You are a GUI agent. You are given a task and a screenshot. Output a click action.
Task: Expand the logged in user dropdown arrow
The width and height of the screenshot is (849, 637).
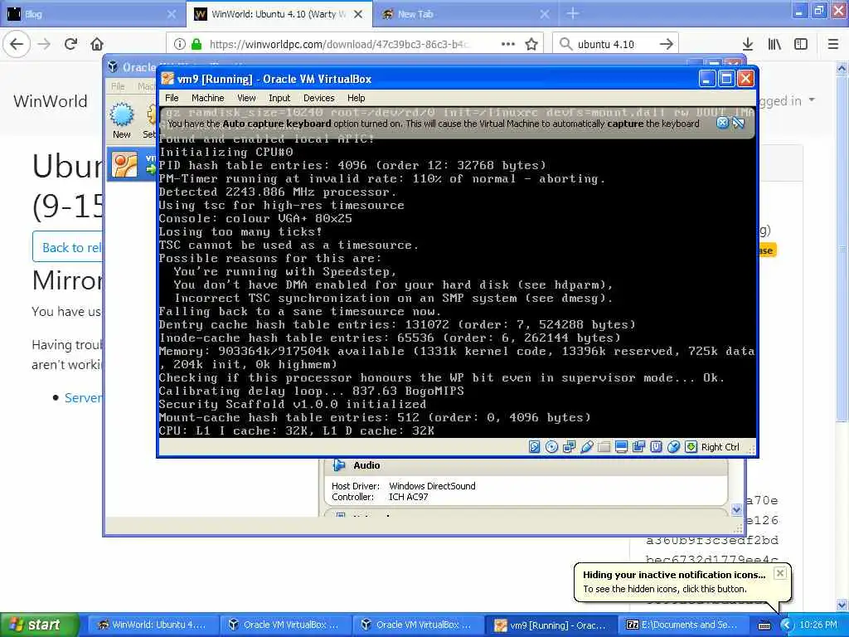point(811,100)
